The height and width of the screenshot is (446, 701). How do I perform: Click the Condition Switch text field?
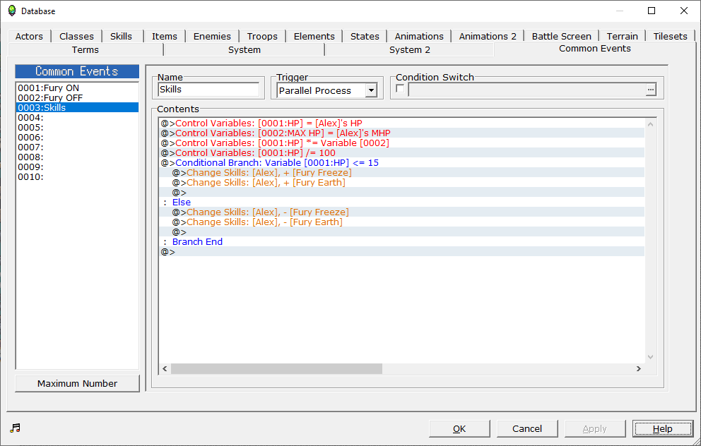(x=526, y=90)
